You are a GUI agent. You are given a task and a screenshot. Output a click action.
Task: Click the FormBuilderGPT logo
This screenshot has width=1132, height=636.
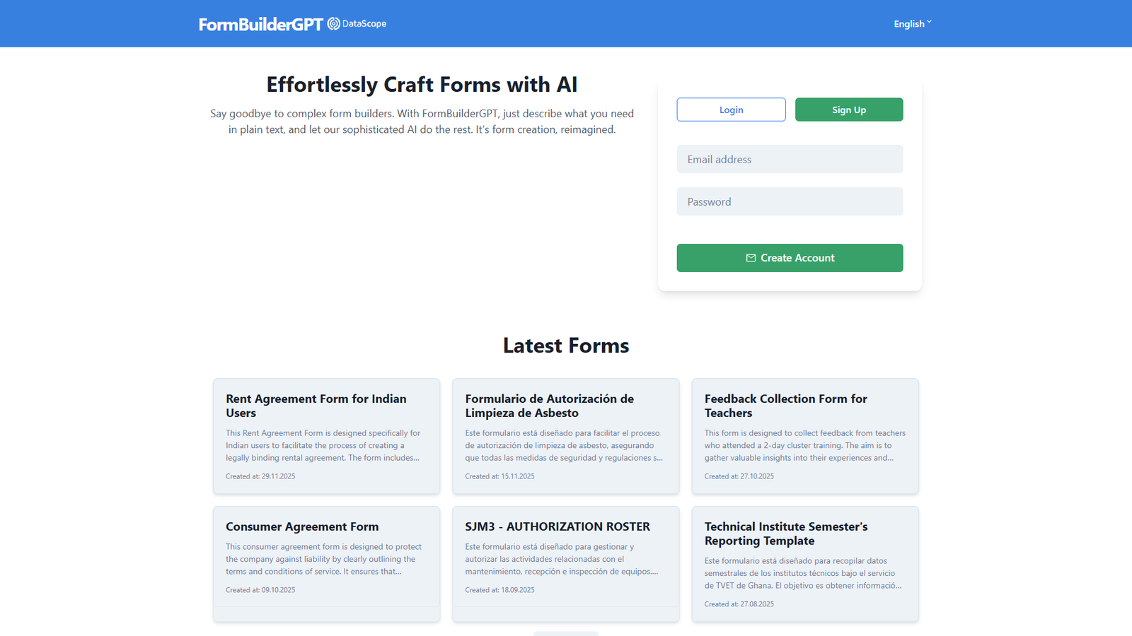tap(260, 24)
